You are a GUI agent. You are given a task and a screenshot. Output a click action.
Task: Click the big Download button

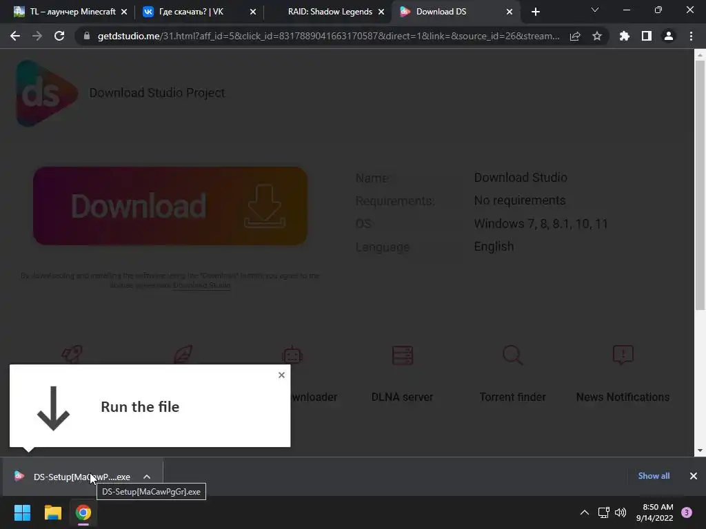pyautogui.click(x=170, y=206)
